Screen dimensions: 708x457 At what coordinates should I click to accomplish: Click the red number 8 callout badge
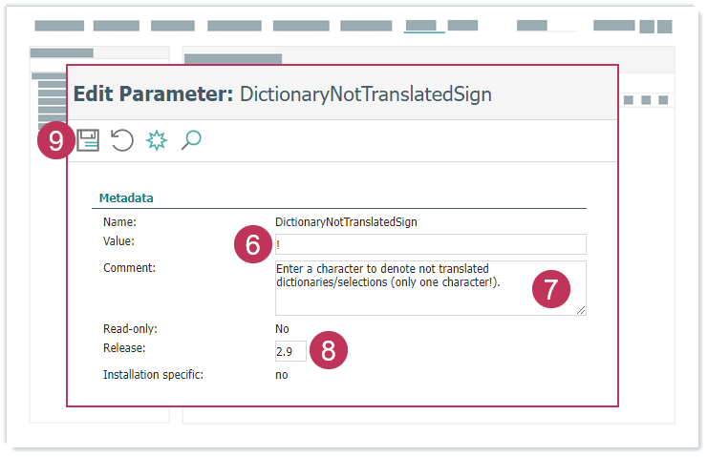coord(329,350)
